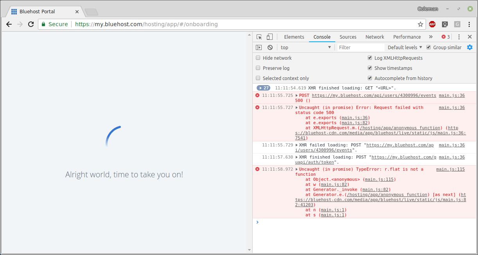Uncheck Show timestamps
This screenshot has width=478, height=255.
tap(370, 68)
